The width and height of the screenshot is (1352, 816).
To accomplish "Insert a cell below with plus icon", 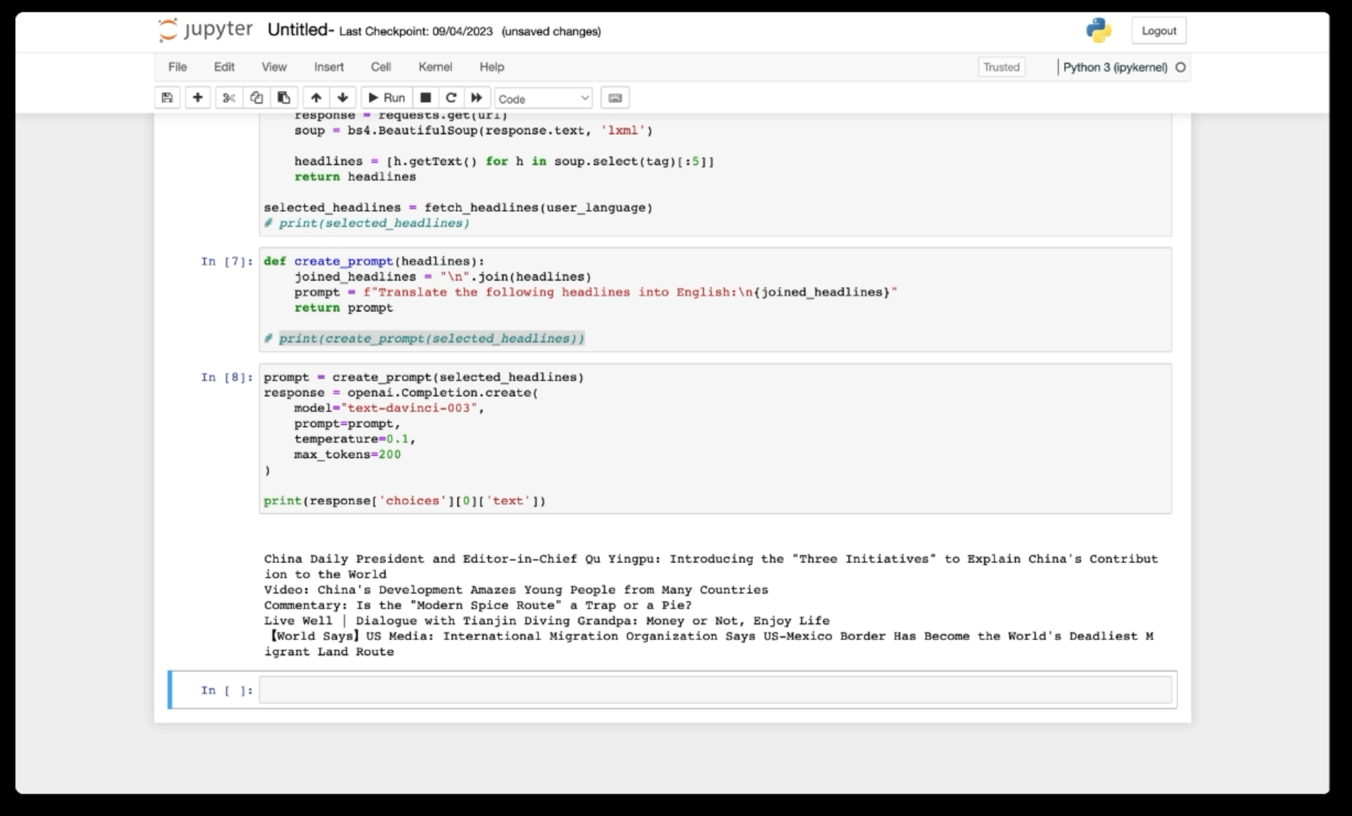I will (x=197, y=98).
